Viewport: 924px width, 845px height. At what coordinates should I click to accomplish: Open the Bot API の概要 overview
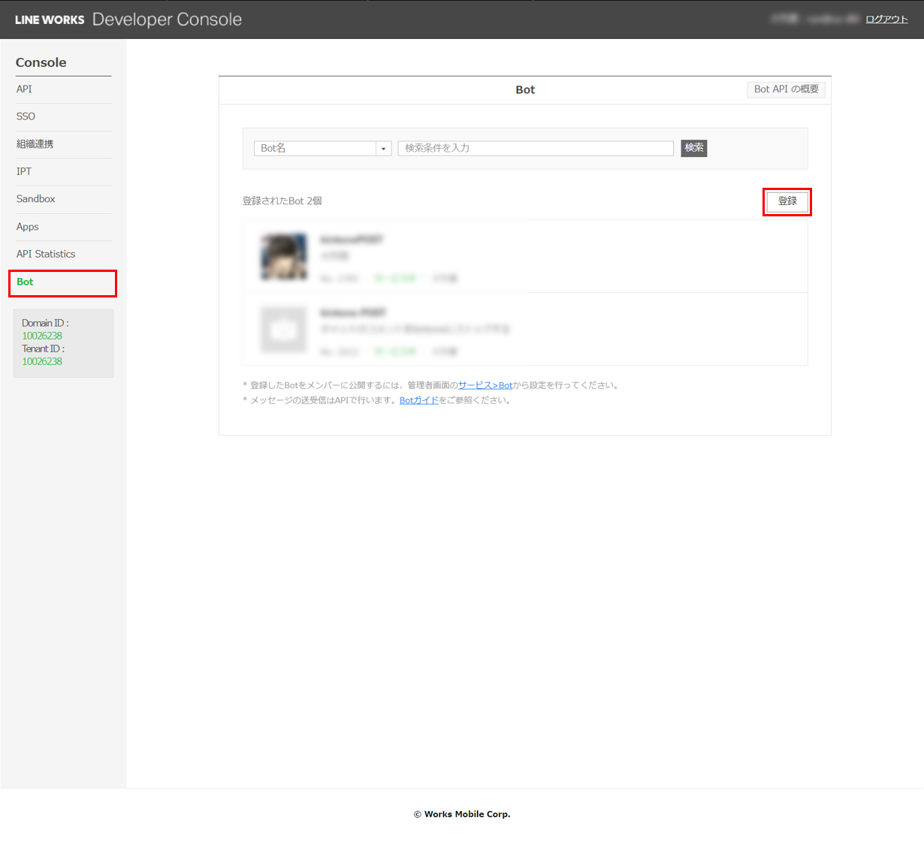click(x=786, y=89)
